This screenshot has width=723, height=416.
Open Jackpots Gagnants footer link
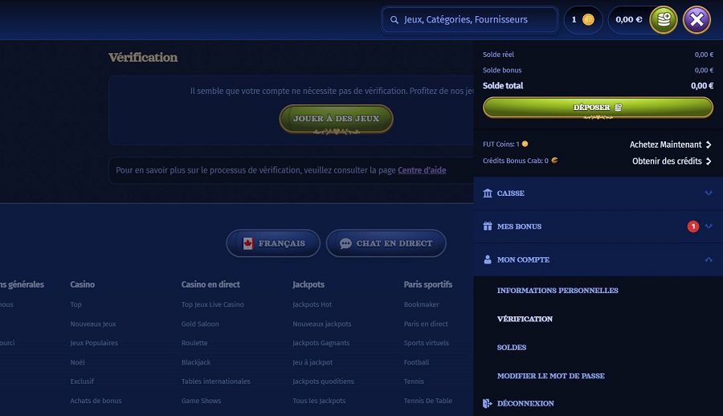point(321,343)
